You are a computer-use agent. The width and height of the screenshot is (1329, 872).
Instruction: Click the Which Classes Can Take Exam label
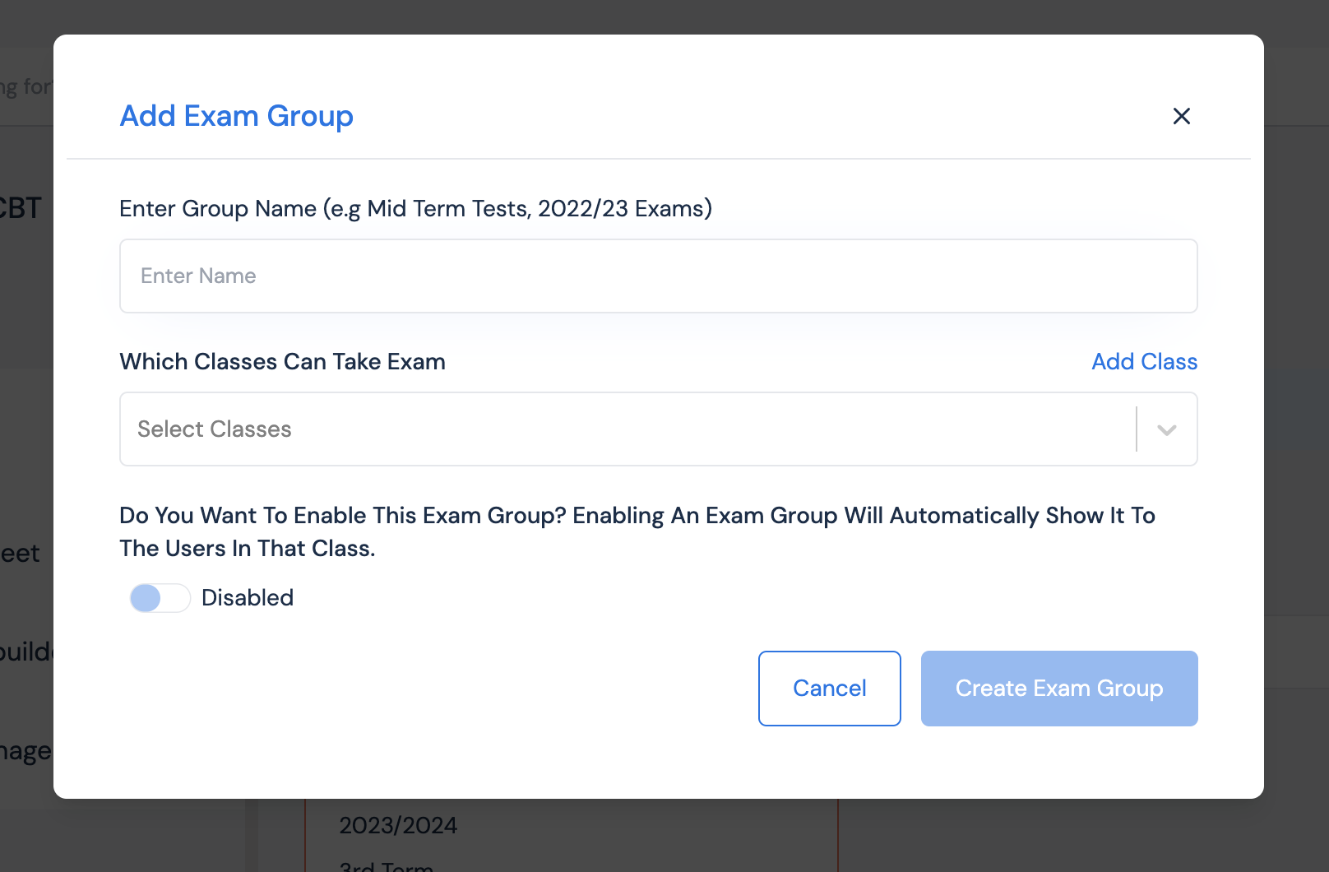click(x=282, y=362)
